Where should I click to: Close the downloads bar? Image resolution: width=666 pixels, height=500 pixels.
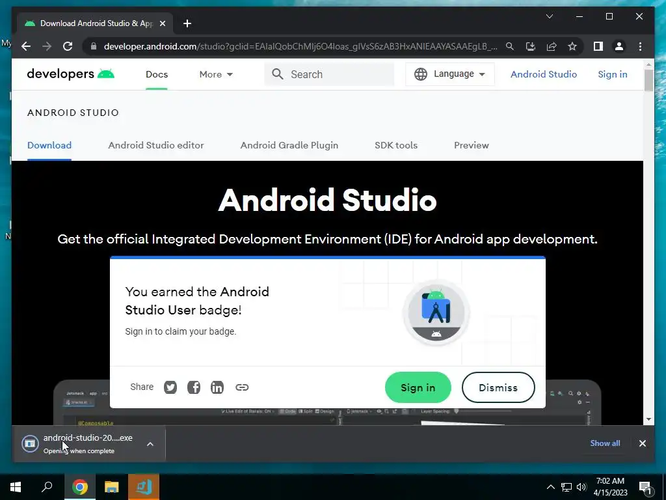642,443
